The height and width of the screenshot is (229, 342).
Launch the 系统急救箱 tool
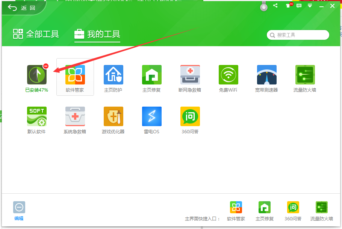point(75,116)
